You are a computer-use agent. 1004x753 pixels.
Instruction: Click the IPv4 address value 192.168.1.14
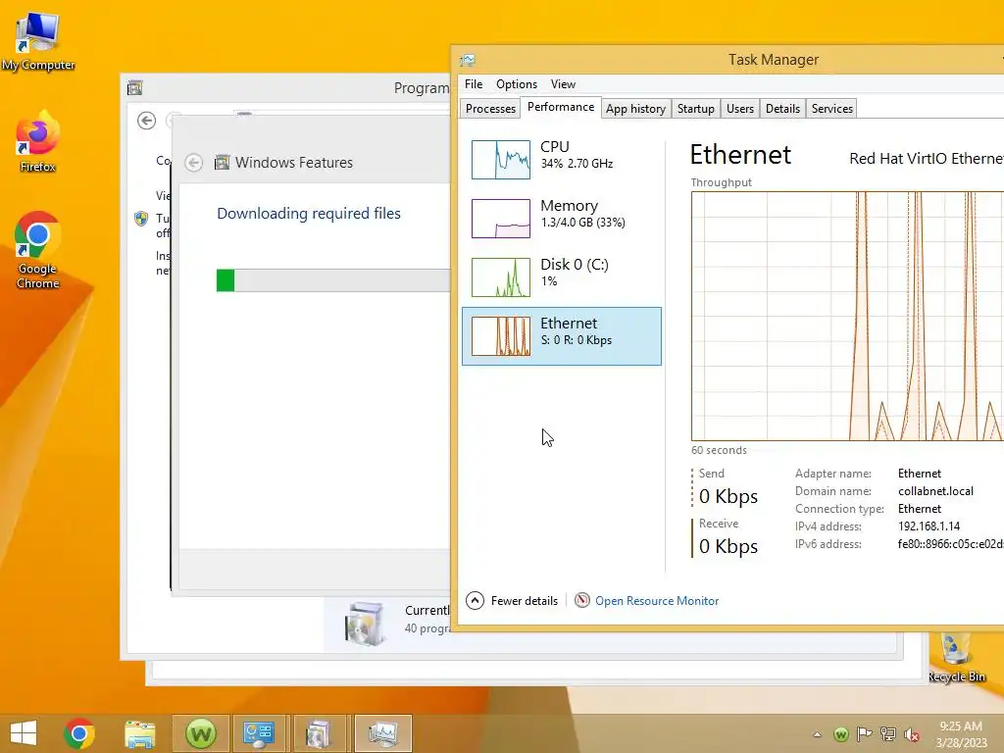[929, 527]
